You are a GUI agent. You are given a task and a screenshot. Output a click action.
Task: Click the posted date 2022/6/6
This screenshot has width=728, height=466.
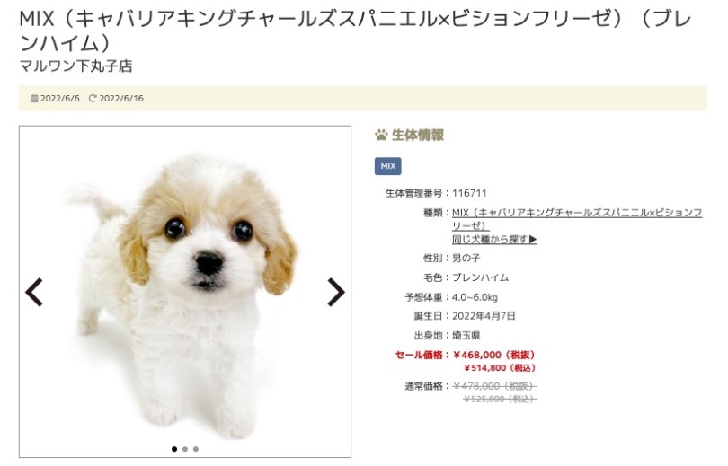pyautogui.click(x=60, y=98)
